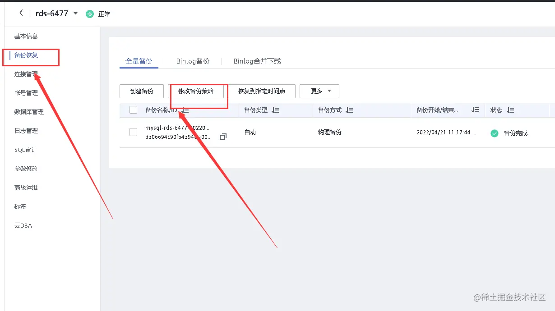555x311 pixels.
Task: Sort by backup name/ID column icon
Action: click(x=185, y=110)
